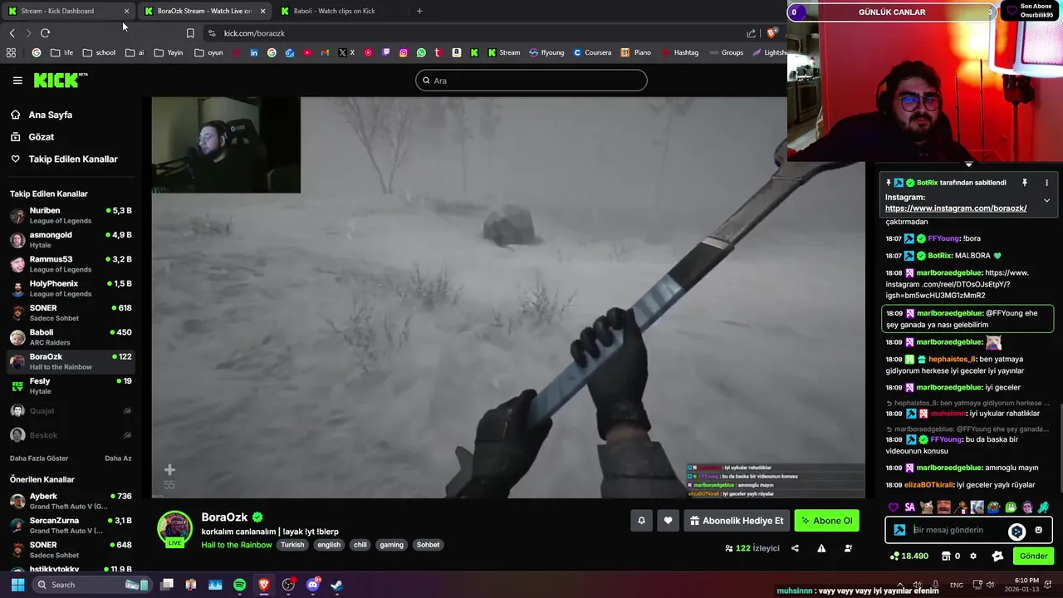Click the Abone Ol button

click(x=826, y=521)
